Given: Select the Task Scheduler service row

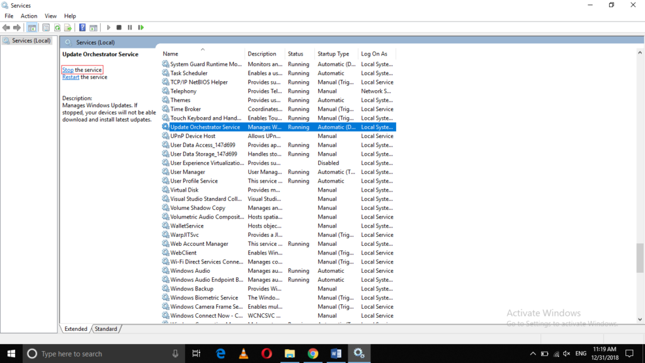Looking at the screenshot, I should tap(278, 73).
